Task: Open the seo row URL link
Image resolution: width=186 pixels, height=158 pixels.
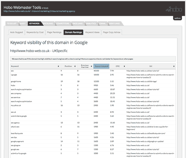Action: pyautogui.click(x=143, y=71)
